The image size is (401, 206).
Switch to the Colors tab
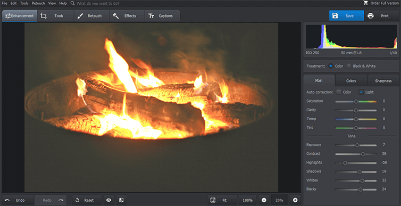(351, 80)
